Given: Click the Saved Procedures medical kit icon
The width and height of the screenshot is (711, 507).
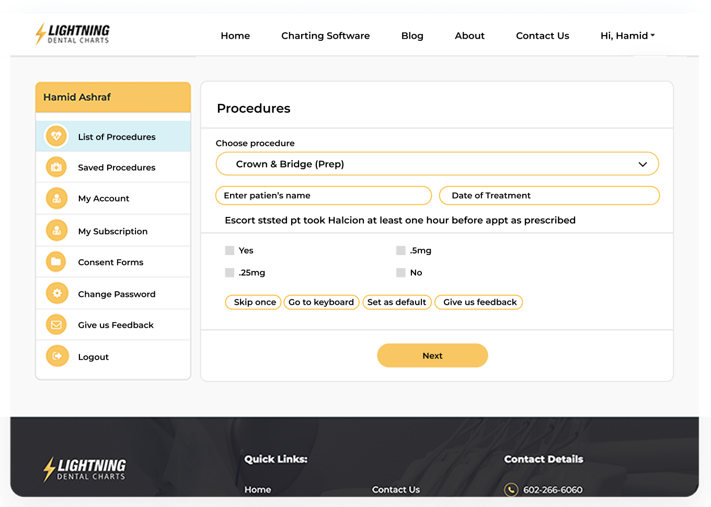Looking at the screenshot, I should click(56, 167).
